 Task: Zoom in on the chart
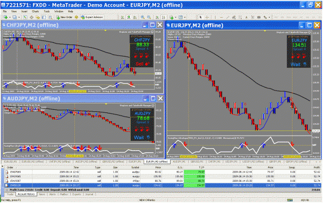pyautogui.click(x=143, y=17)
